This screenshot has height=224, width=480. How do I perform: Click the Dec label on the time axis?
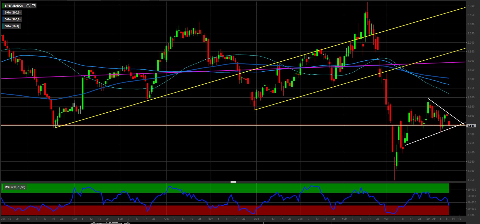click(256, 219)
